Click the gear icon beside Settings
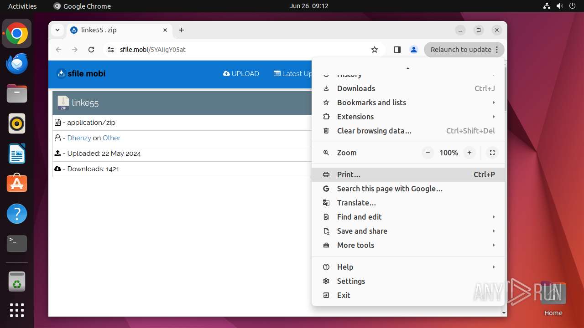Screen dimensions: 584x328 (326, 281)
